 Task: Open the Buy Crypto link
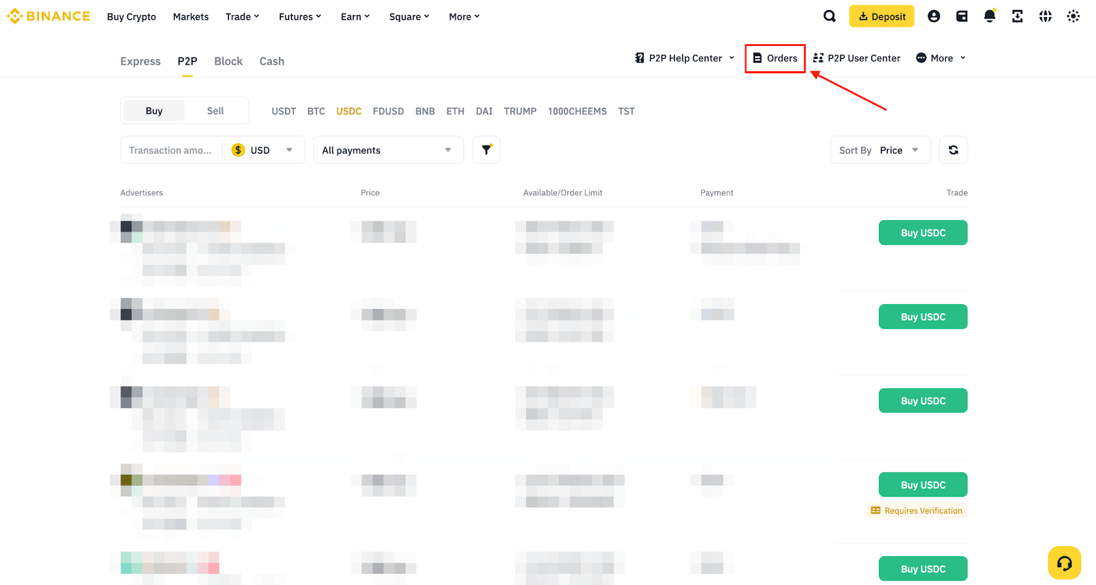132,16
